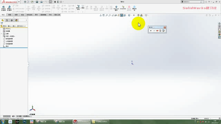
Task: Activate the Select cursor tool in the top toolbar
Action: coord(50,2)
